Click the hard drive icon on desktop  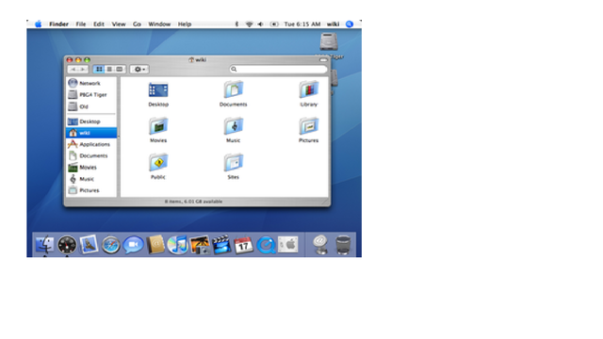click(329, 41)
